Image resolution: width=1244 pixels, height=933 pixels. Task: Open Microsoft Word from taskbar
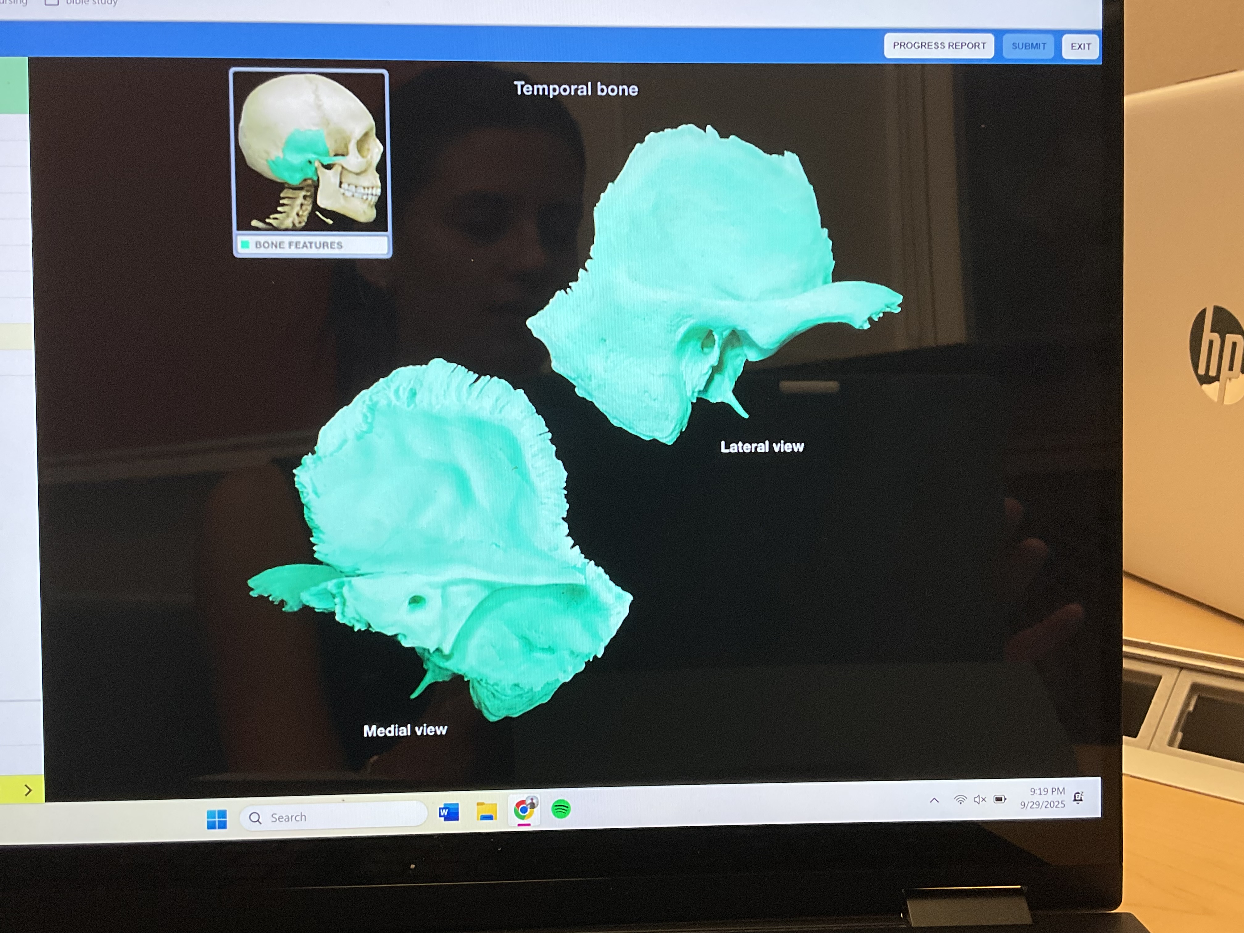click(x=448, y=812)
